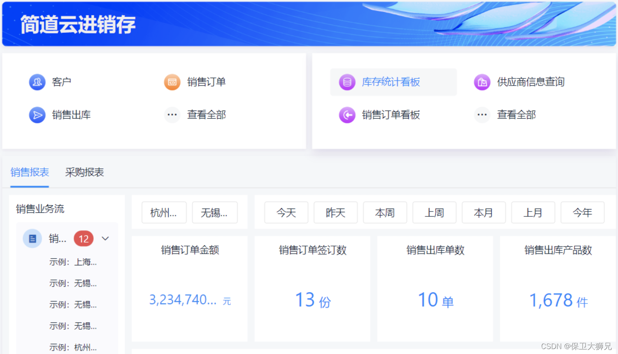Click the 销售订单金额 card title
Image resolution: width=618 pixels, height=354 pixels.
click(x=190, y=250)
